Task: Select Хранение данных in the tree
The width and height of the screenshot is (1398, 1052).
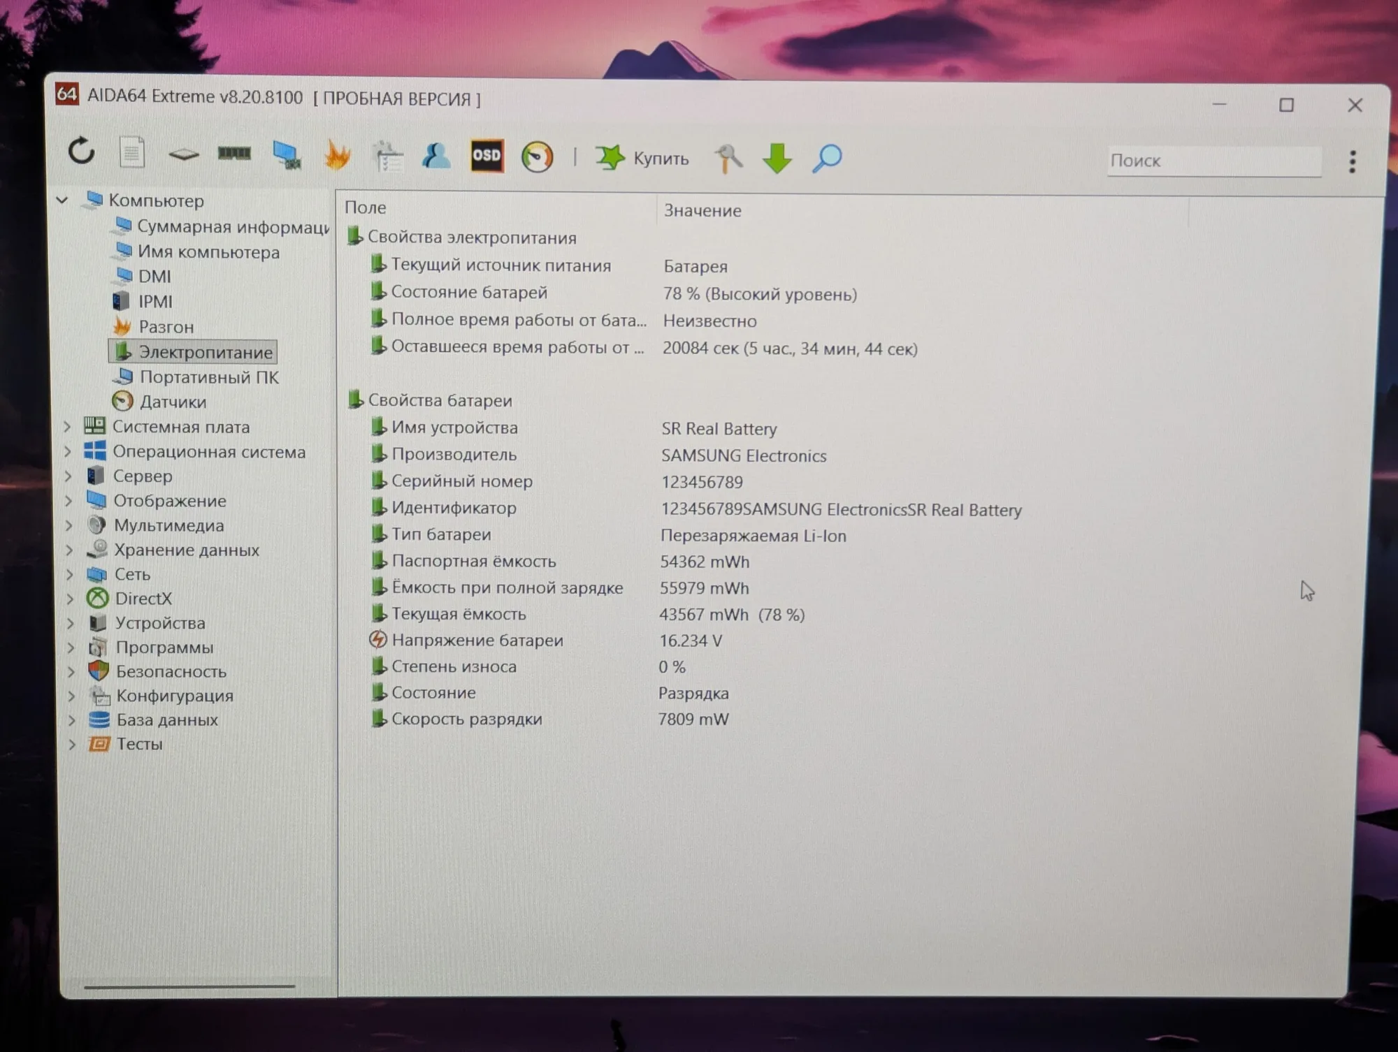Action: pos(173,550)
